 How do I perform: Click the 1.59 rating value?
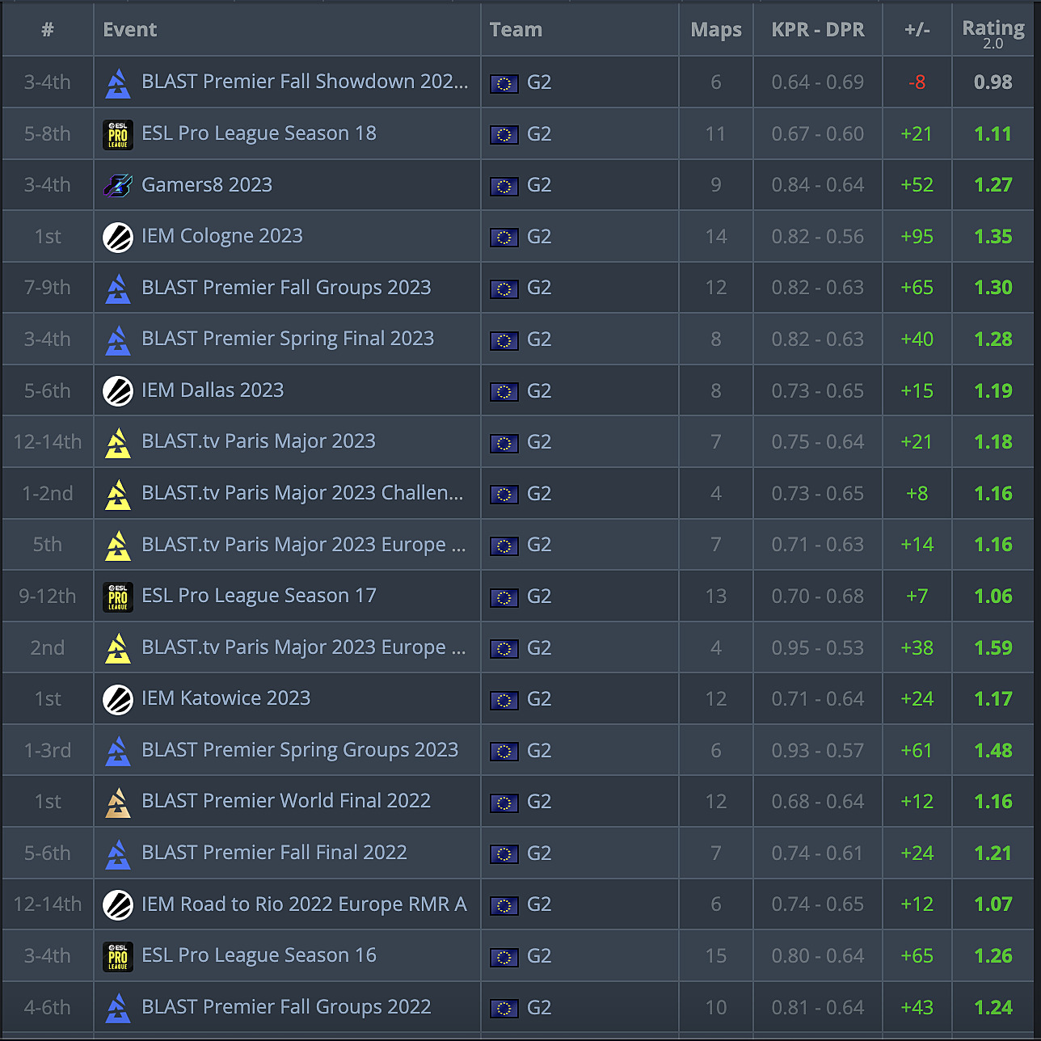tap(993, 648)
